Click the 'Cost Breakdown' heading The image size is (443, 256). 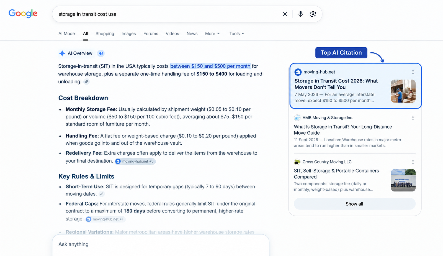tap(83, 98)
